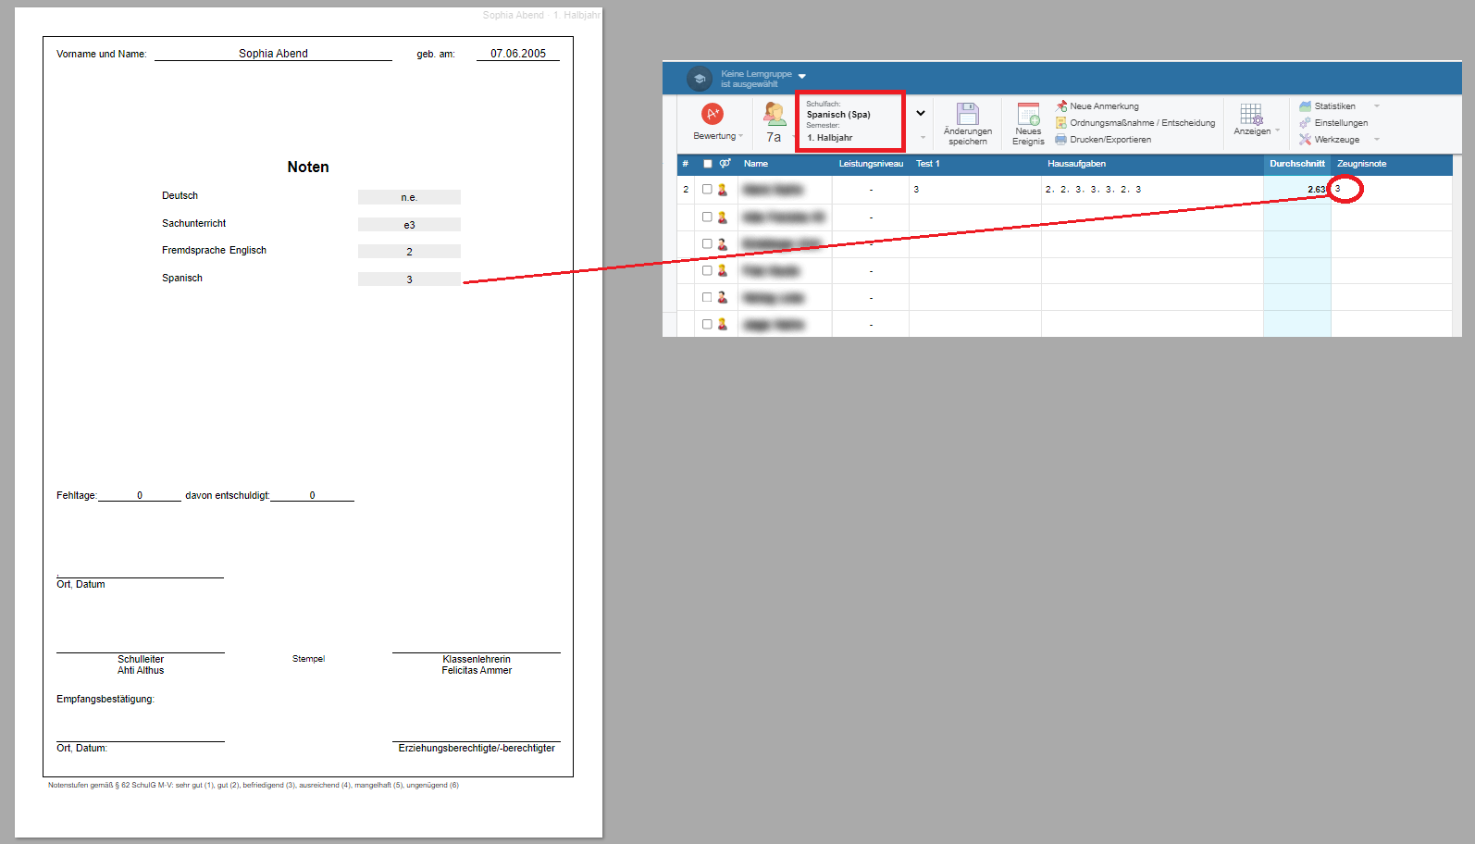Open the Anzeigen grid view icon

pyautogui.click(x=1251, y=114)
